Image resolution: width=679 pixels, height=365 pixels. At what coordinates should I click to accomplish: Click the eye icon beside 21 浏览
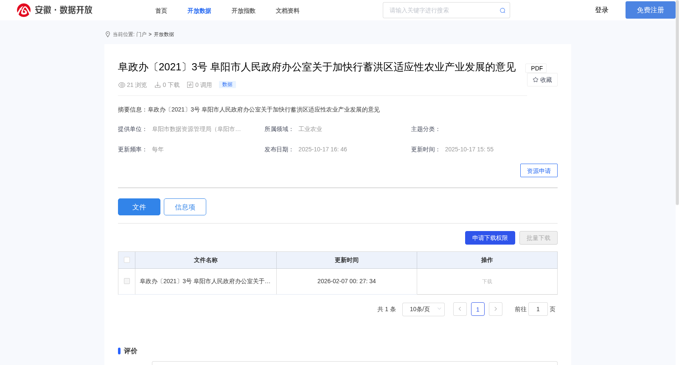pos(122,85)
